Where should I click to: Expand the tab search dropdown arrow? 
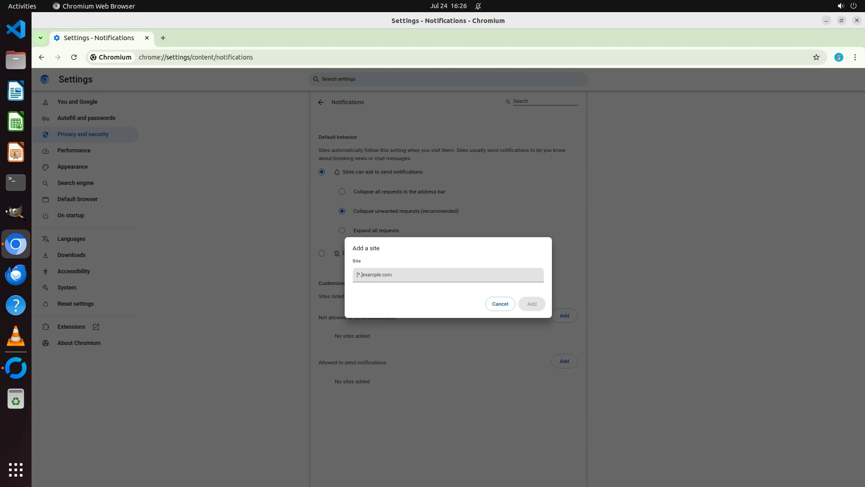point(41,38)
